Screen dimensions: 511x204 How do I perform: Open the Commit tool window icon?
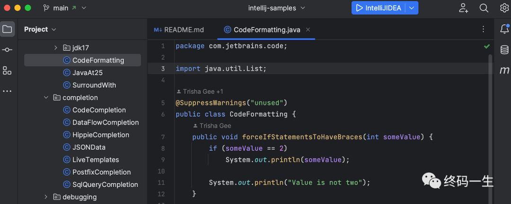click(x=7, y=50)
